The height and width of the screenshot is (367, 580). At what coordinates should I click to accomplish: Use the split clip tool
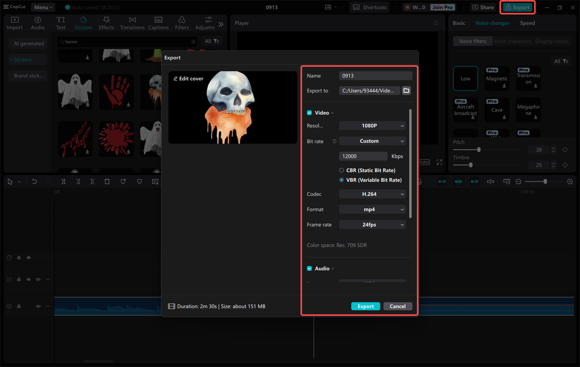point(64,181)
